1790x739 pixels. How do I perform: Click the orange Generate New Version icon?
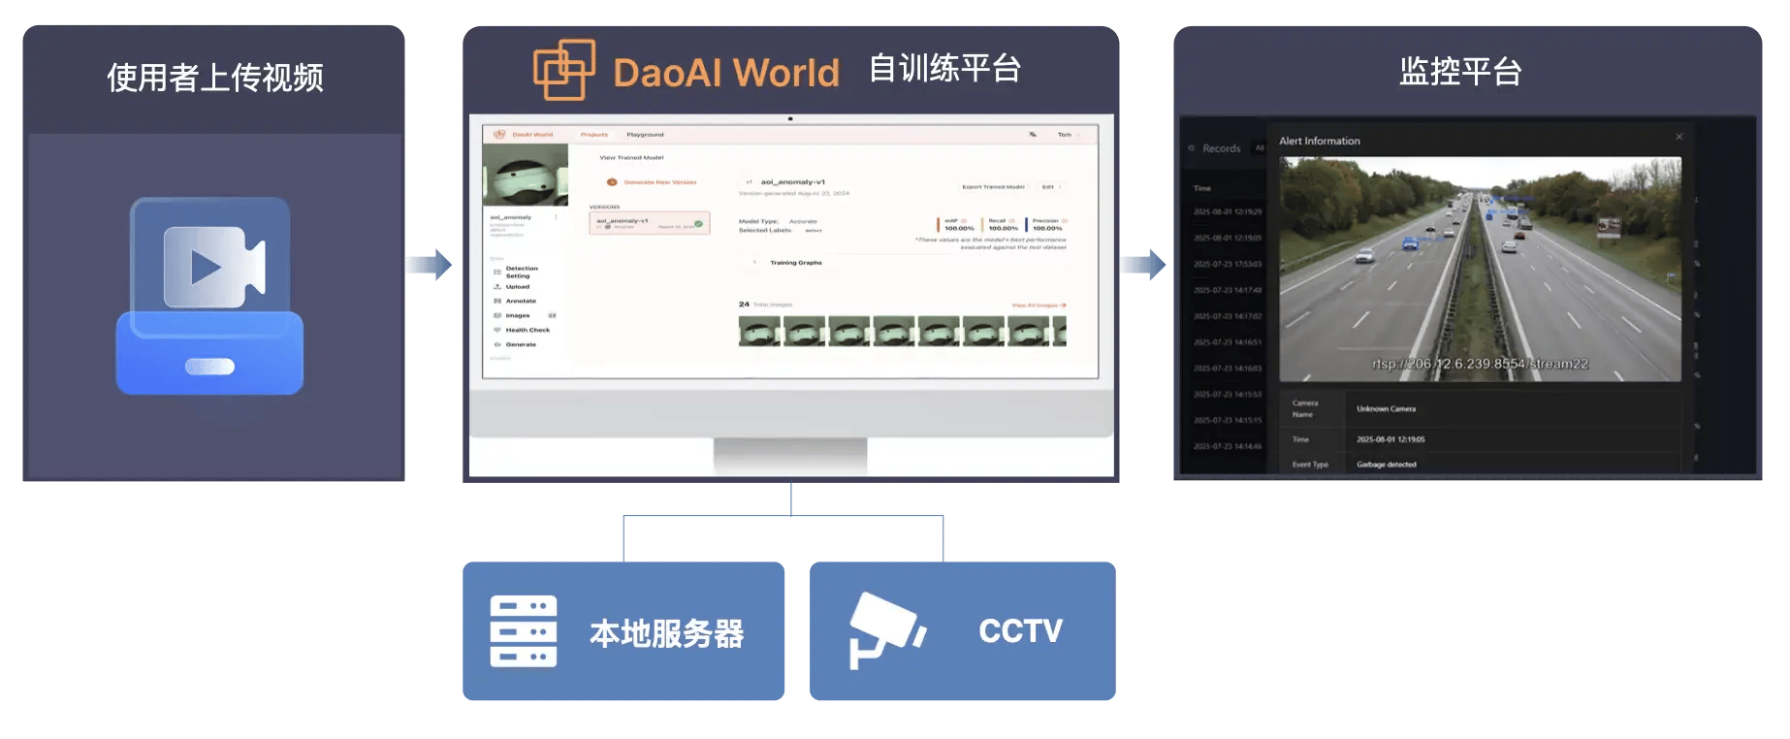[612, 182]
